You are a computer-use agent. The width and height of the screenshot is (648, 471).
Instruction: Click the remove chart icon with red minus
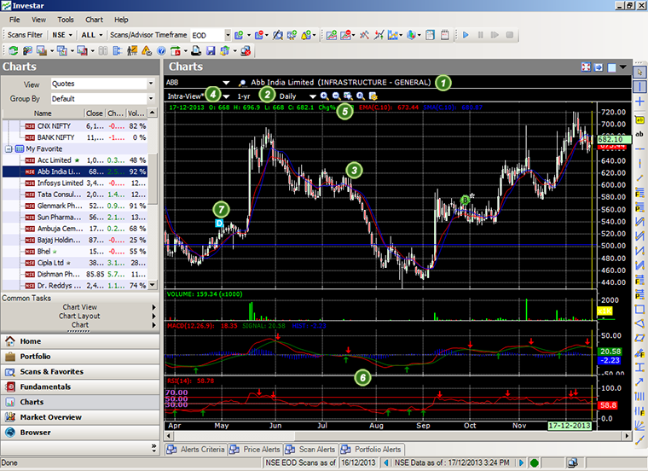pos(345,35)
